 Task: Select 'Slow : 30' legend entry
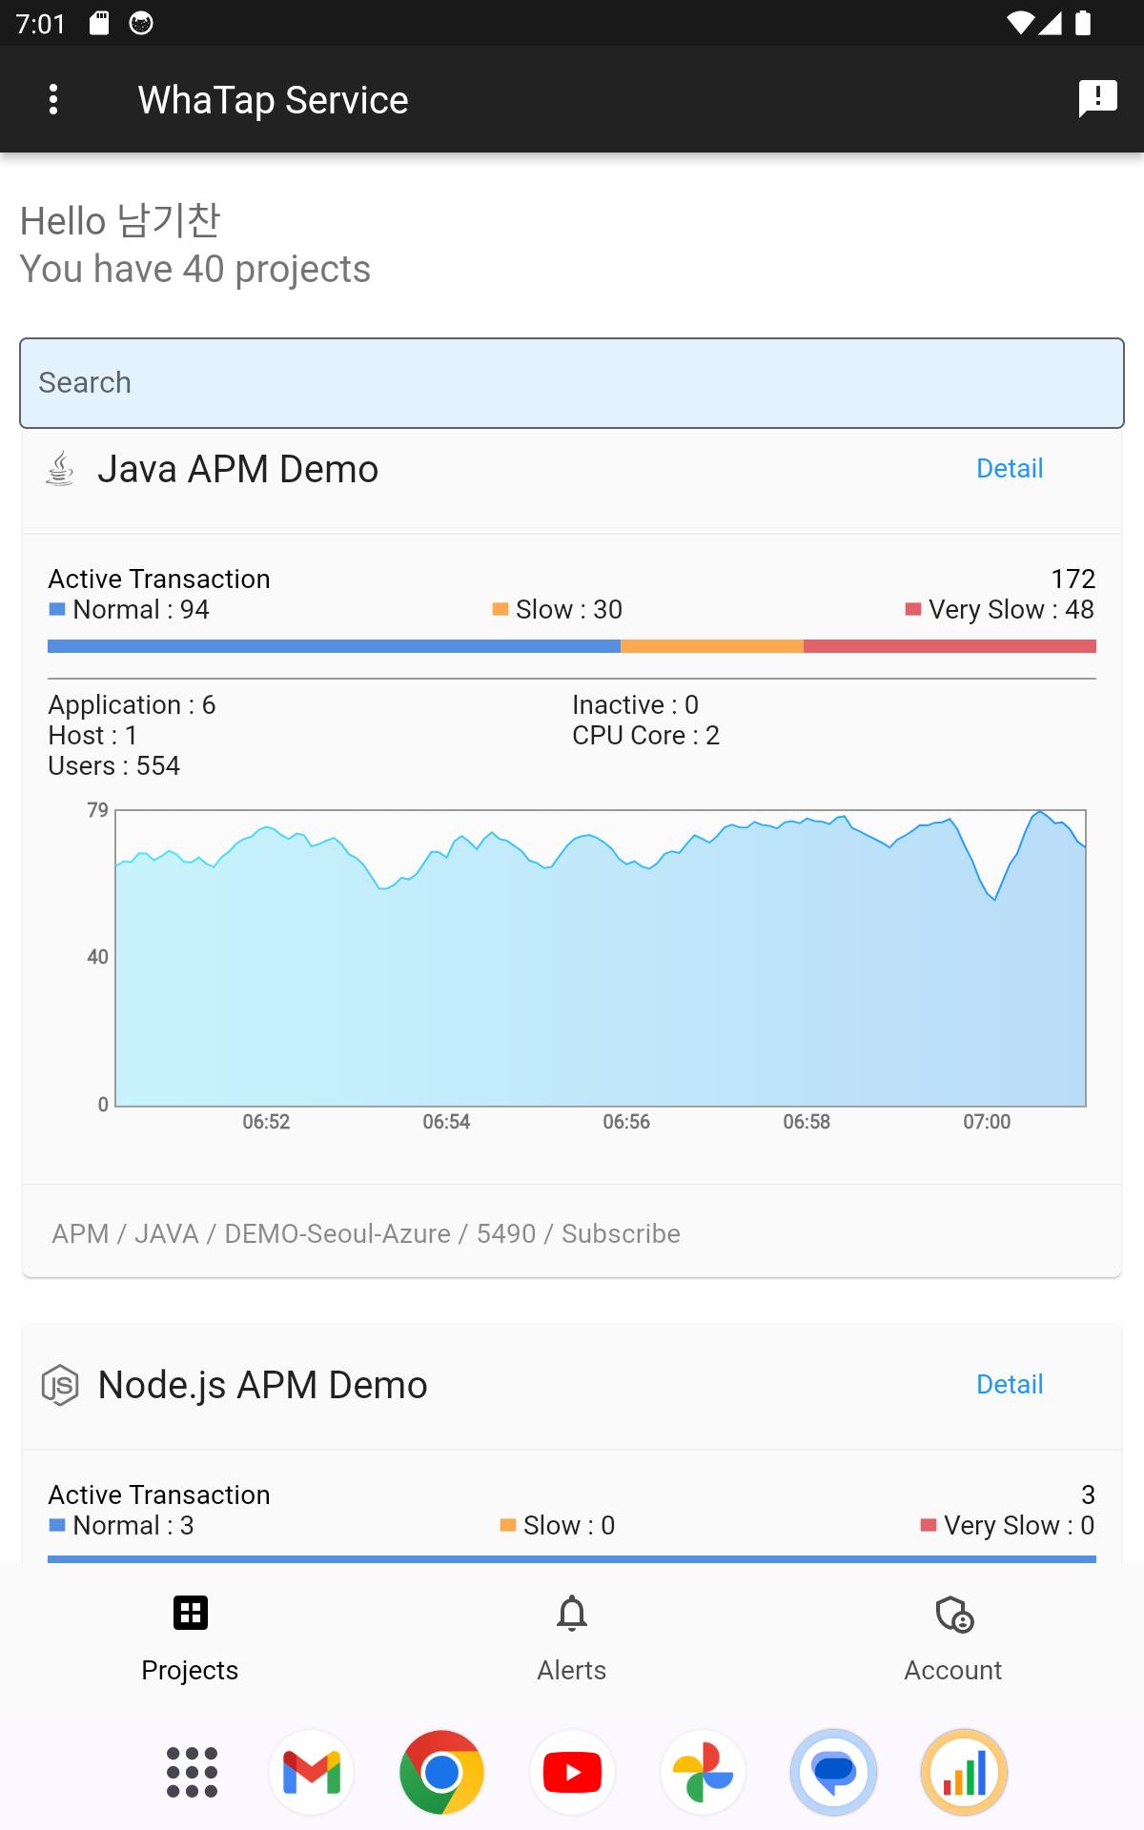click(558, 610)
